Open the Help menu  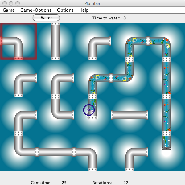pos(84,10)
